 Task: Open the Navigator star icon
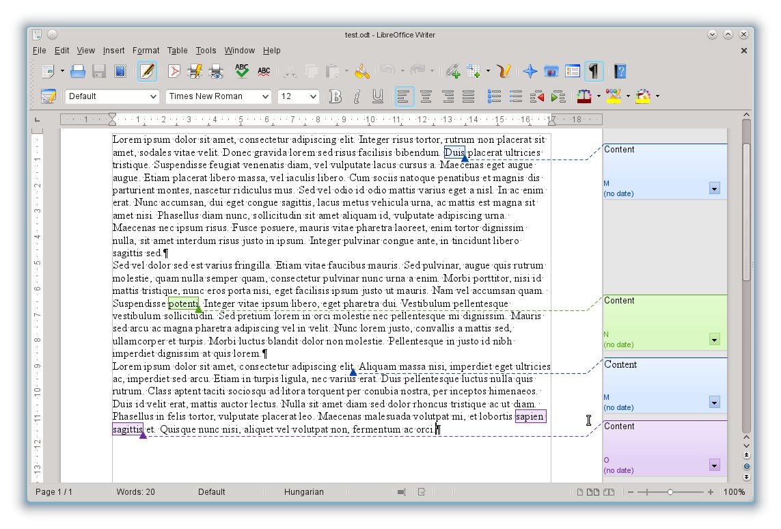click(530, 71)
